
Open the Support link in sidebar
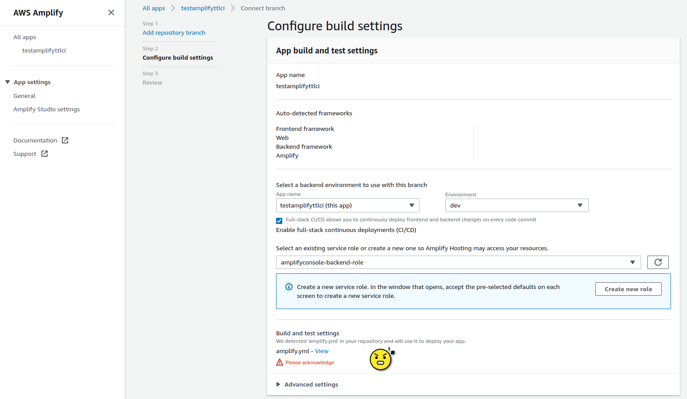click(x=25, y=154)
